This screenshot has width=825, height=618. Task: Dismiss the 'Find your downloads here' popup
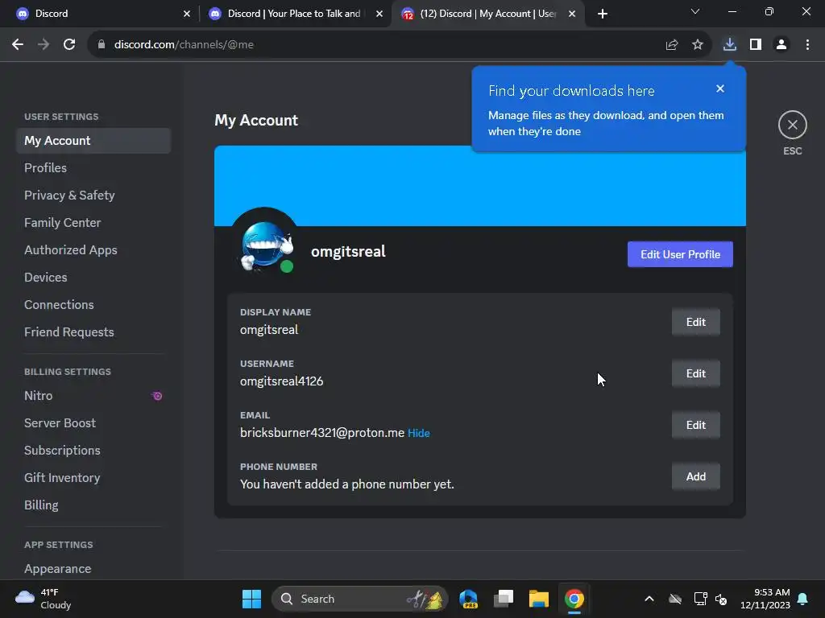click(x=719, y=89)
